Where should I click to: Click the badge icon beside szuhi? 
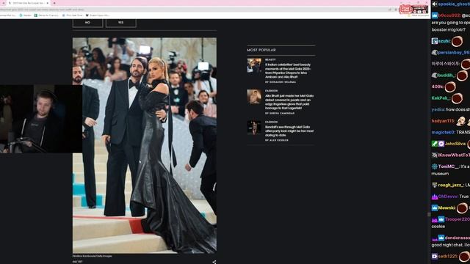click(435, 41)
